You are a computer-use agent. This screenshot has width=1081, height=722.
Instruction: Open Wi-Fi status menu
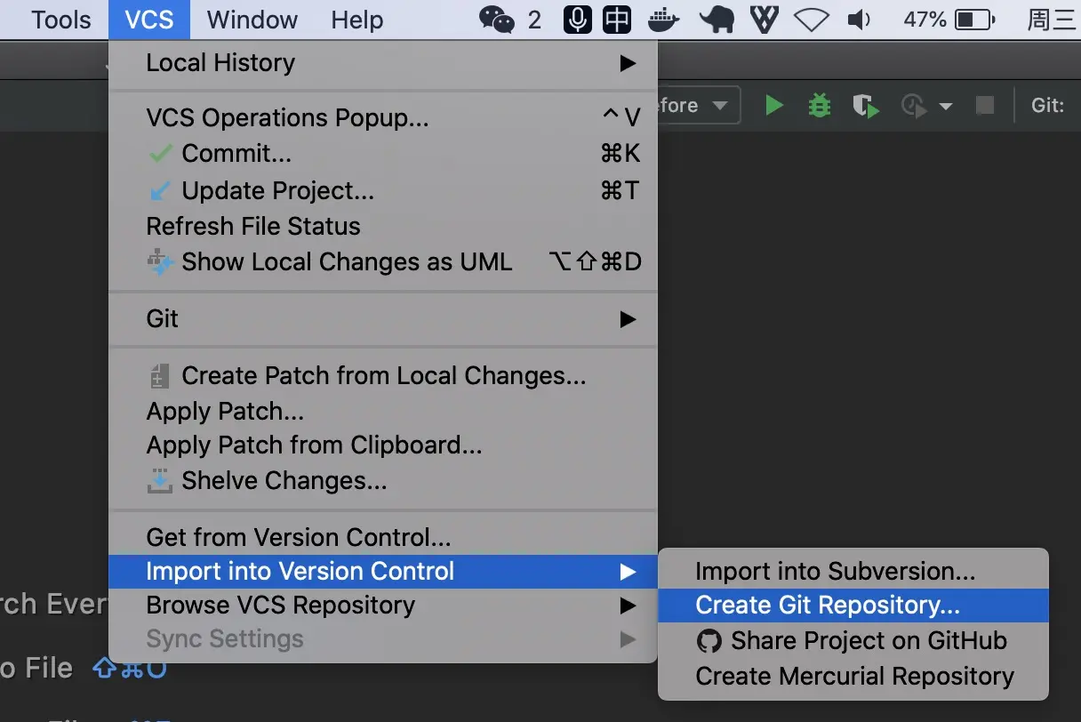point(812,20)
